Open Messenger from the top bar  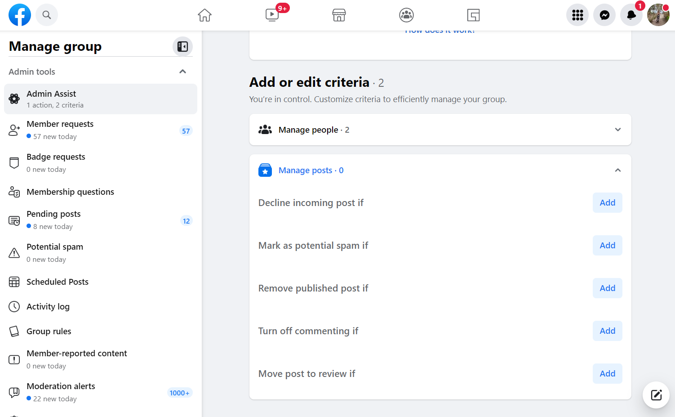(604, 15)
